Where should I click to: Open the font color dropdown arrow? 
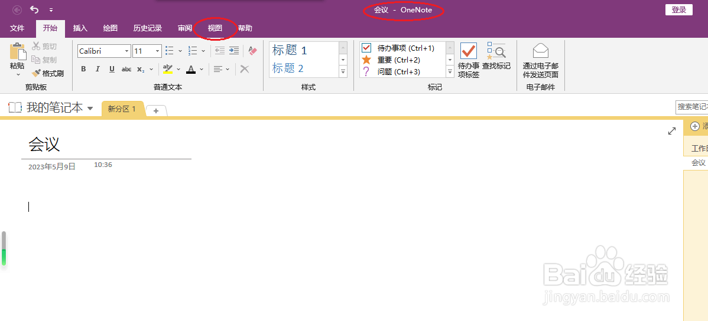click(x=202, y=69)
